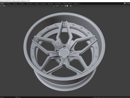Expand the snapping options arrow

[69, 6]
